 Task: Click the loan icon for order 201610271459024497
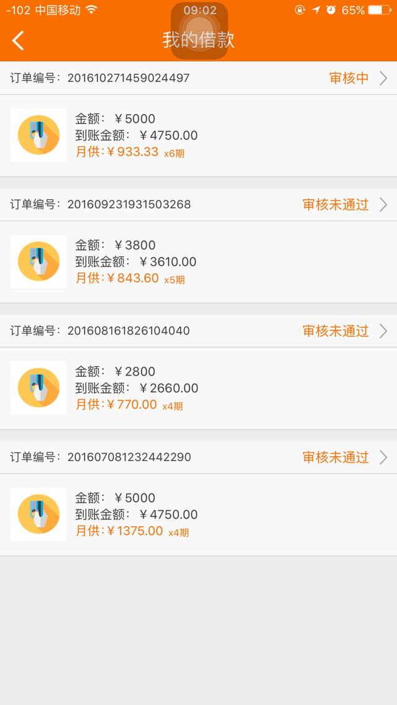(38, 135)
